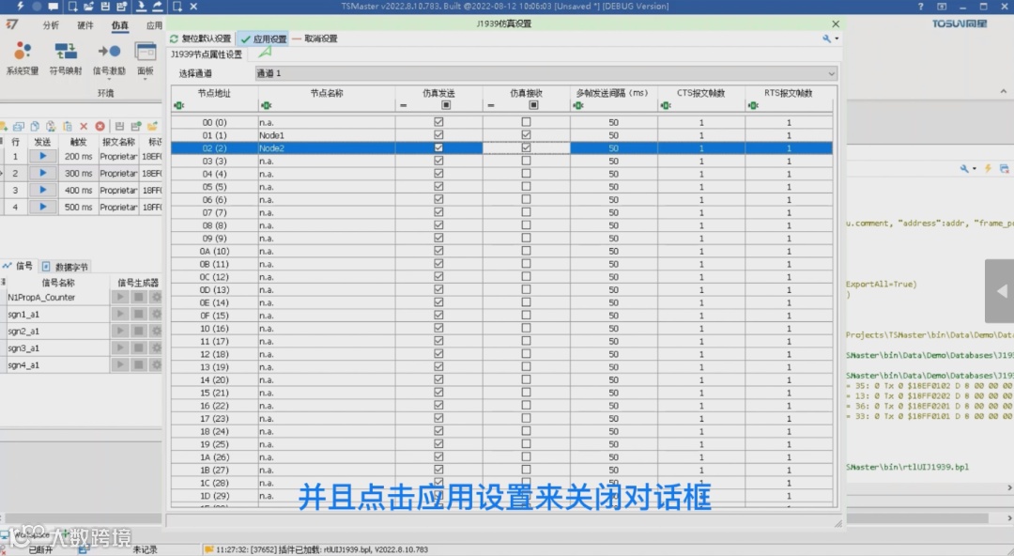Image resolution: width=1014 pixels, height=556 pixels.
Task: Click 应用设置 apply settings button
Action: point(263,39)
